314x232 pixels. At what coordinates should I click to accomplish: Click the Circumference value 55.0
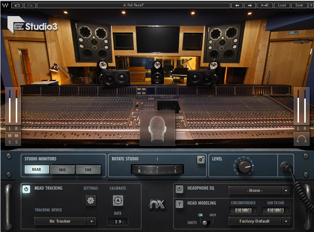click(244, 210)
